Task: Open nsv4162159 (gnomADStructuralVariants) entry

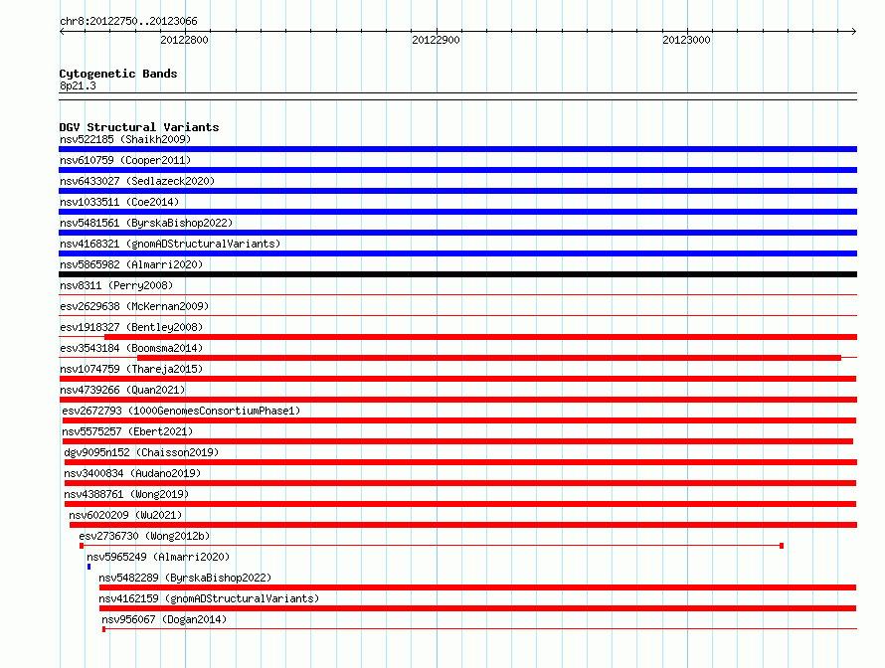Action: pyautogui.click(x=209, y=598)
